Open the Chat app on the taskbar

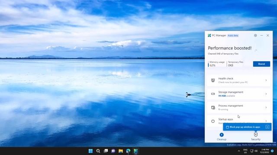coord(113,151)
